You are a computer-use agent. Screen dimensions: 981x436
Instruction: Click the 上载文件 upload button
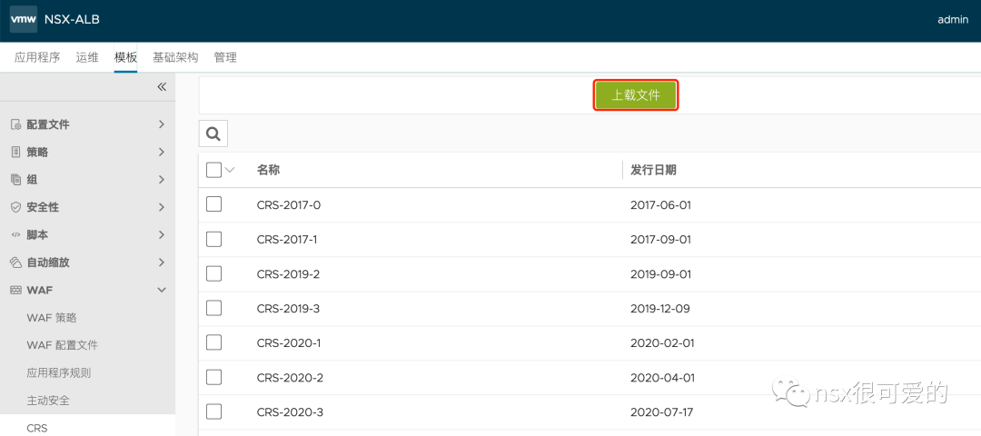click(636, 95)
